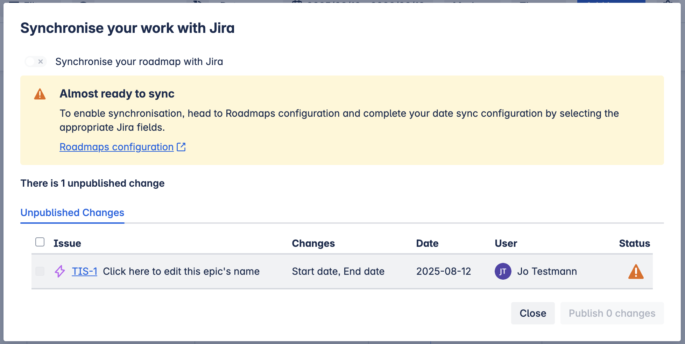
Task: Click the external link icon beside Roadmaps configuration
Action: (x=181, y=147)
